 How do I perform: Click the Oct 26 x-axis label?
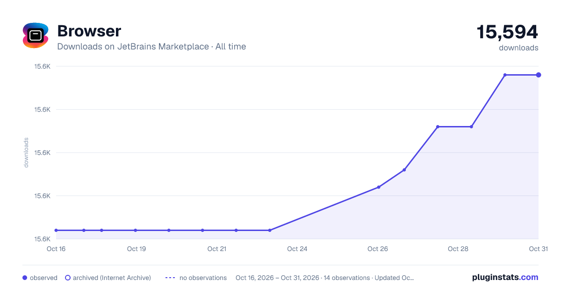378,249
